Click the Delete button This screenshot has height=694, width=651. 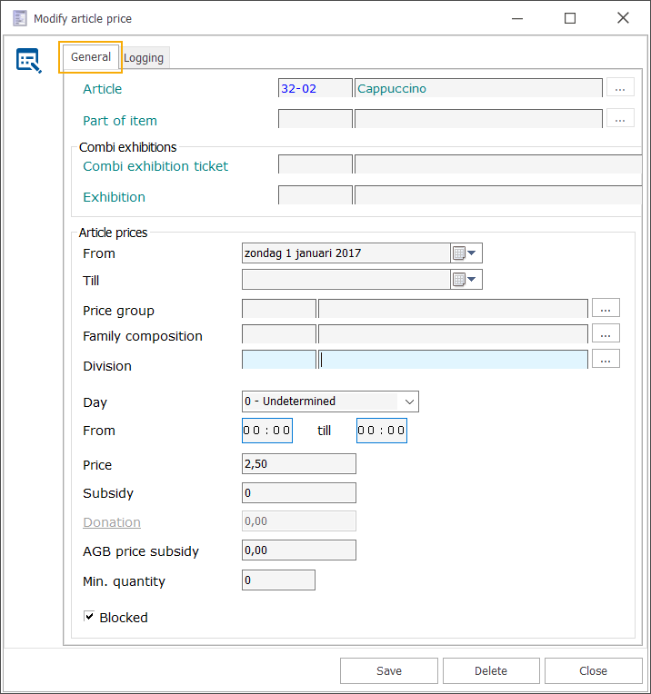(491, 671)
